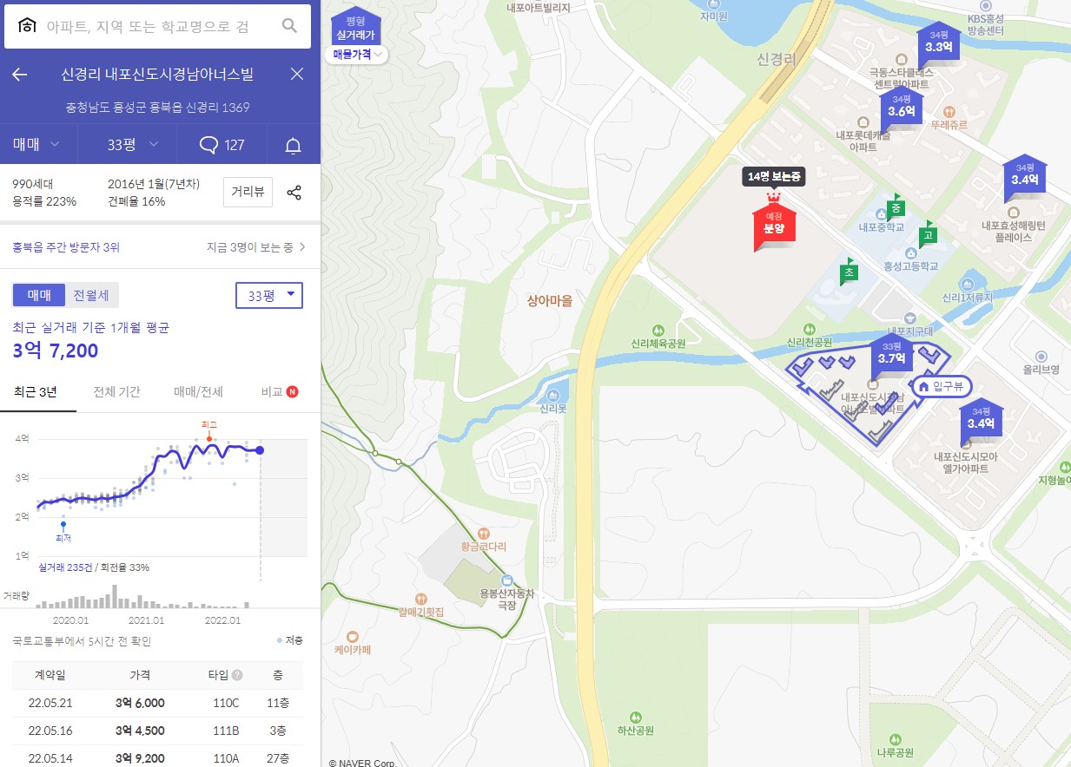The width and height of the screenshot is (1071, 767).
Task: Click the 입구뷰 entrance view button
Action: point(941,386)
